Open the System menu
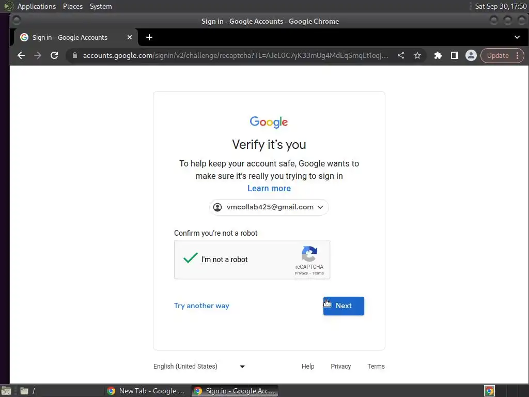The image size is (529, 397). (x=101, y=6)
